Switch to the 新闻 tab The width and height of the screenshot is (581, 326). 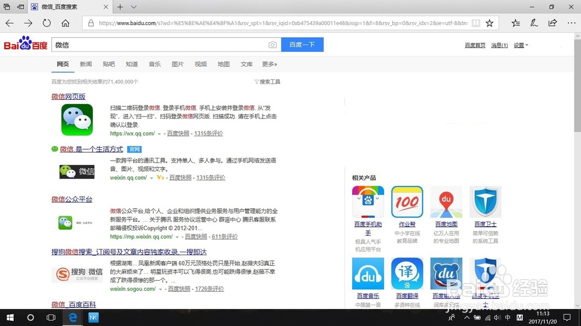[x=85, y=64]
